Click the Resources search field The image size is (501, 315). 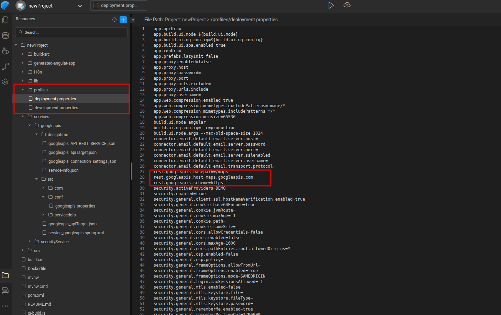coord(71,32)
